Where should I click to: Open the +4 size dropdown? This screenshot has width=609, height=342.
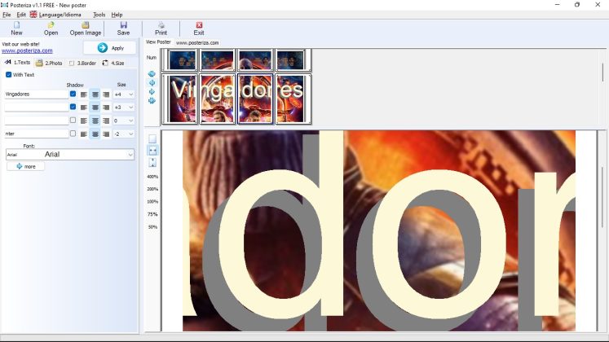[x=131, y=94]
